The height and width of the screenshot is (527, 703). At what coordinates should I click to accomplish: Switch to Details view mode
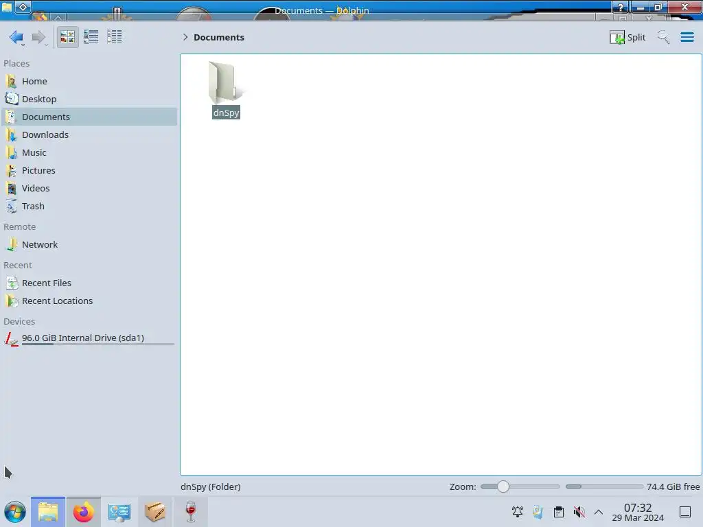(115, 37)
